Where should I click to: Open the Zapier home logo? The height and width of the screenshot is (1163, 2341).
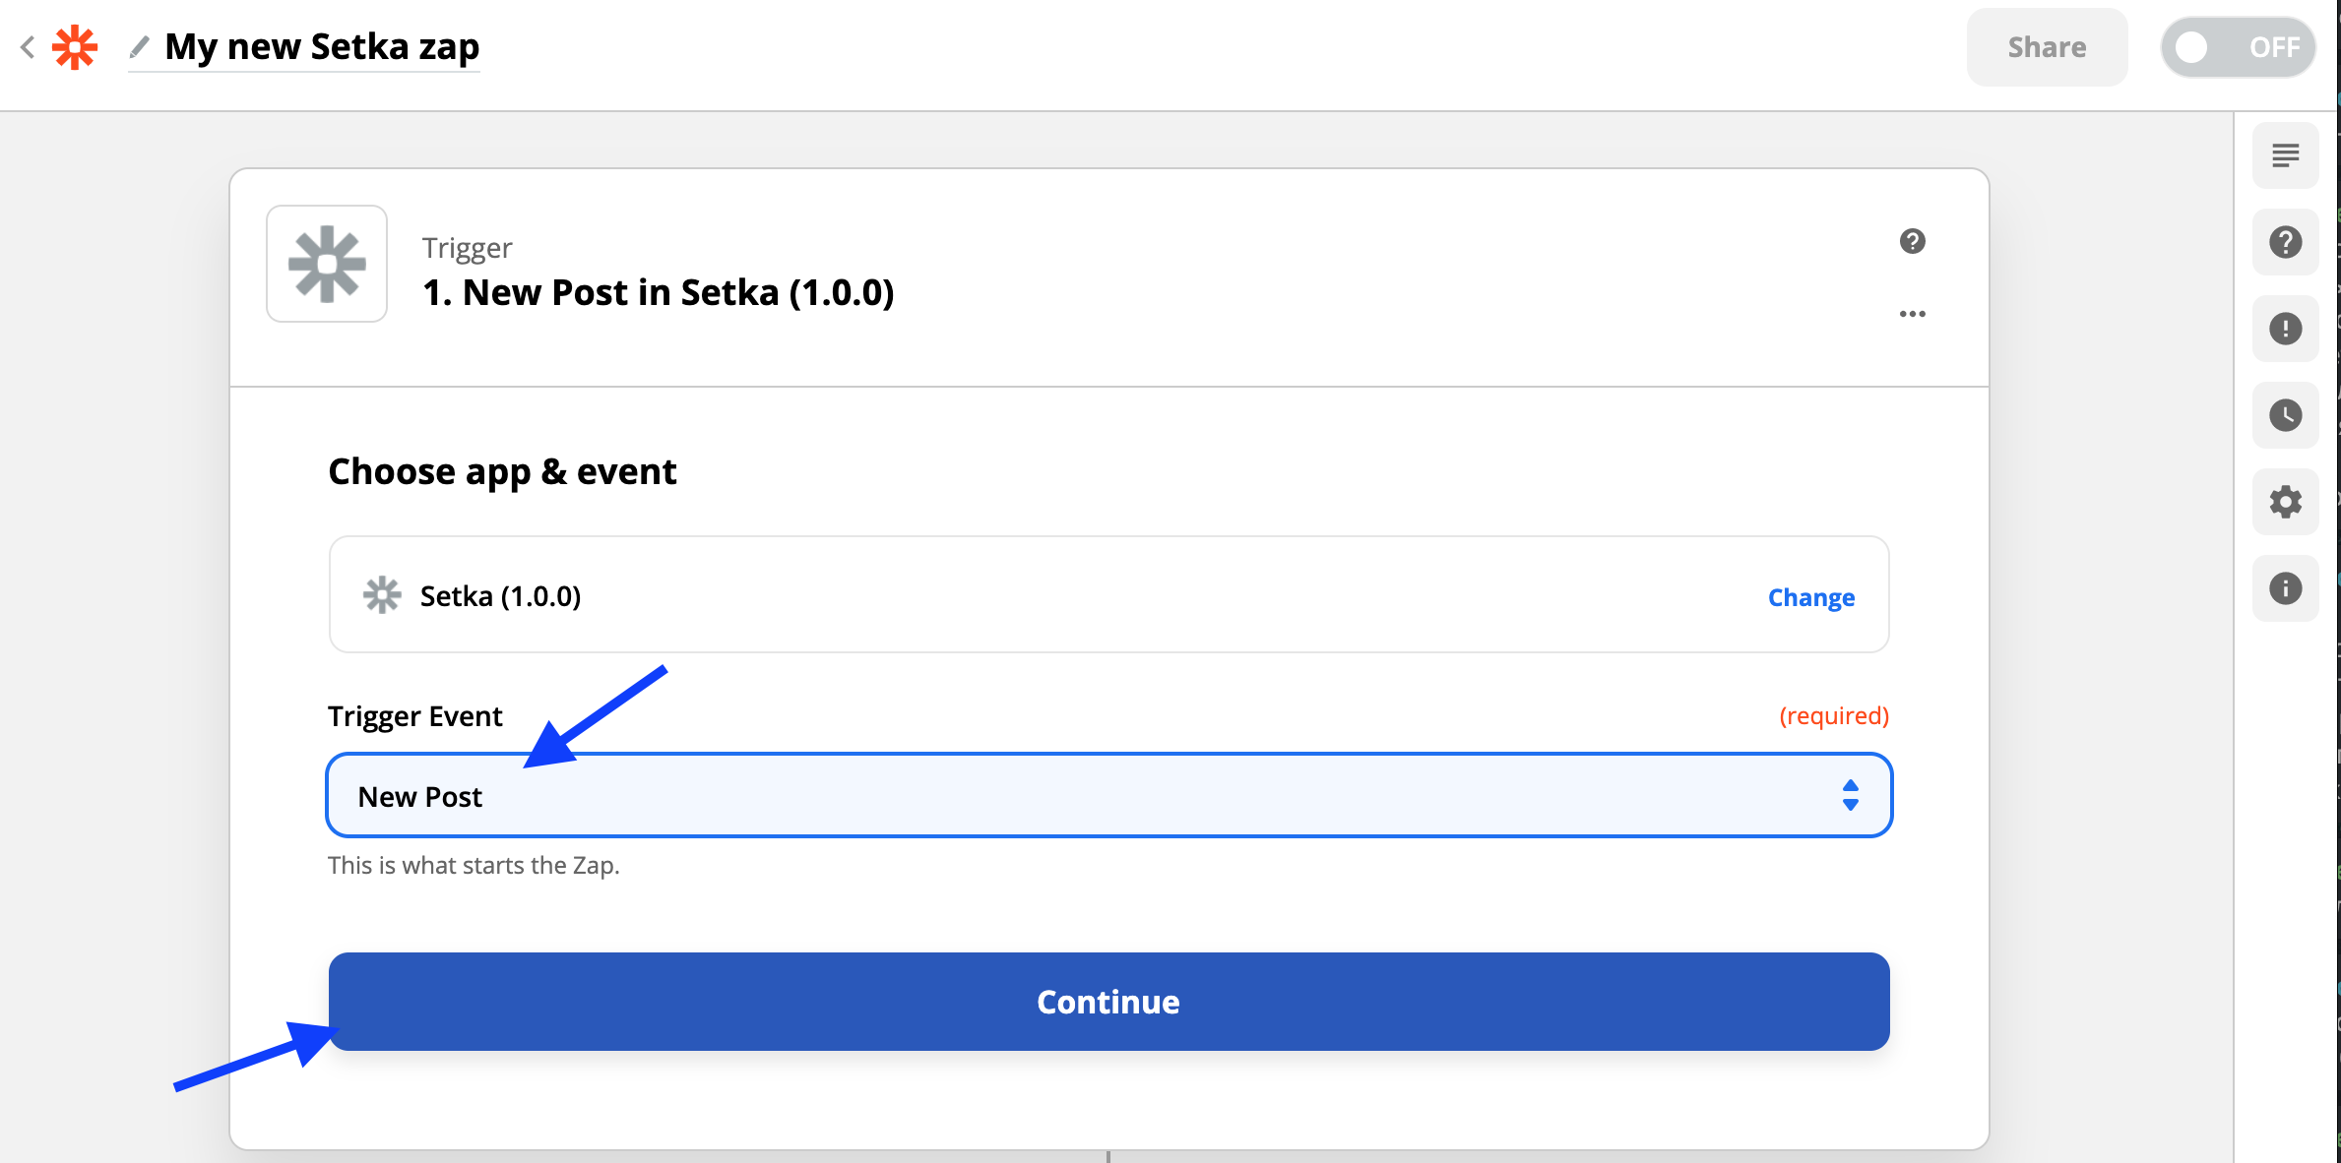(x=75, y=47)
